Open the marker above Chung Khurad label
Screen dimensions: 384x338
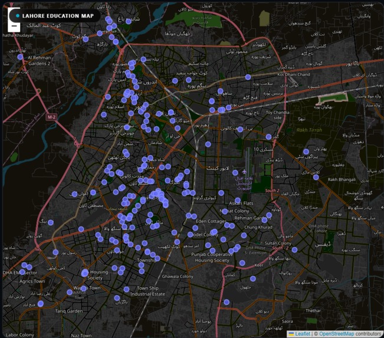pos(264,220)
